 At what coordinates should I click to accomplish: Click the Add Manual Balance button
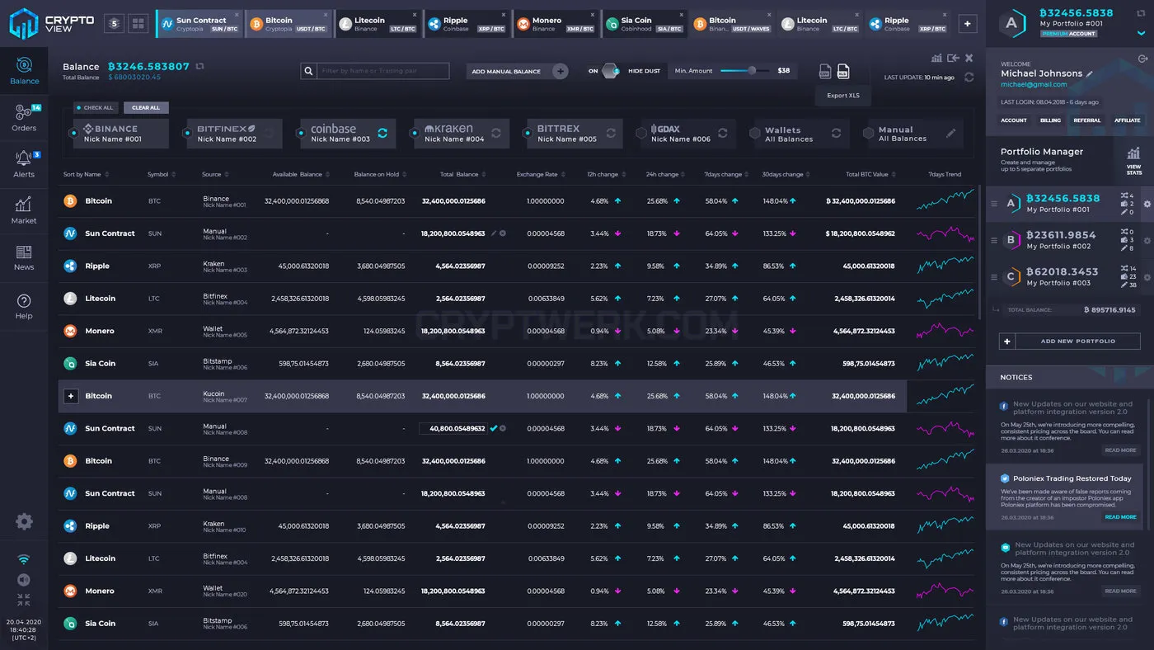click(518, 72)
